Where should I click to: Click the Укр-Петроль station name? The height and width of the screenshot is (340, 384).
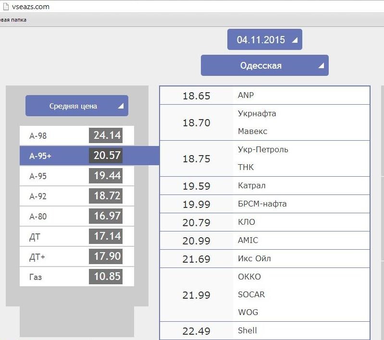263,149
